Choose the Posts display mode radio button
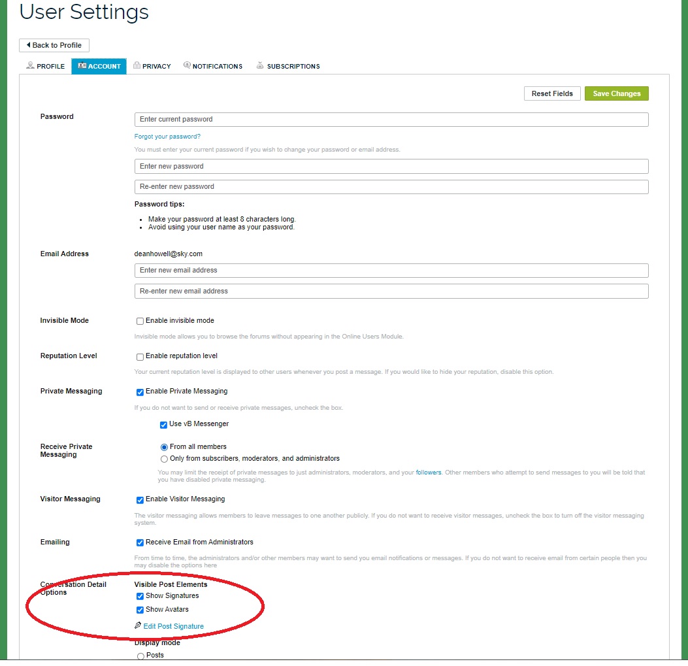The width and height of the screenshot is (688, 666). pos(140,656)
